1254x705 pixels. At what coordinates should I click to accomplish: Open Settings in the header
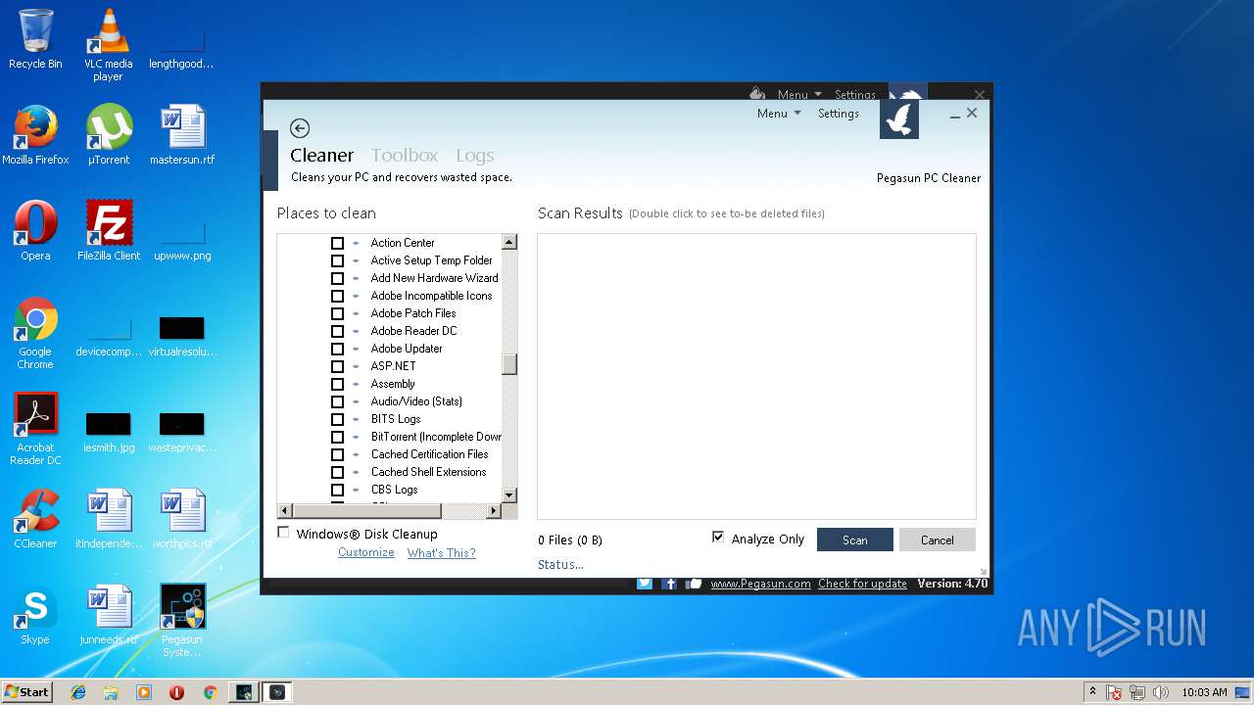tap(839, 114)
